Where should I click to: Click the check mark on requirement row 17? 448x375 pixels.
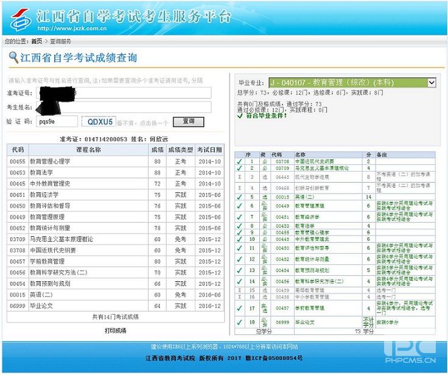click(x=239, y=308)
